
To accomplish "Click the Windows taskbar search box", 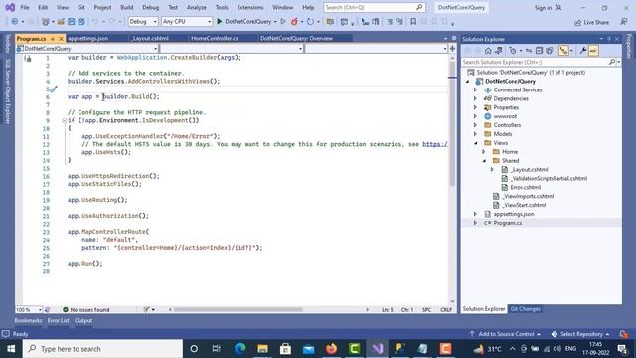I will tap(103, 349).
